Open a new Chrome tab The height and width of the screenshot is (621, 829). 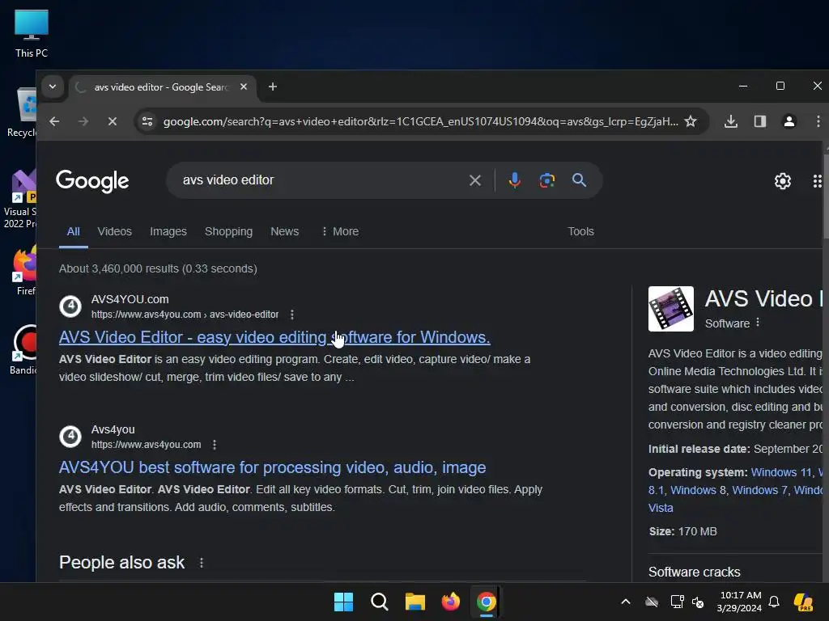click(273, 87)
